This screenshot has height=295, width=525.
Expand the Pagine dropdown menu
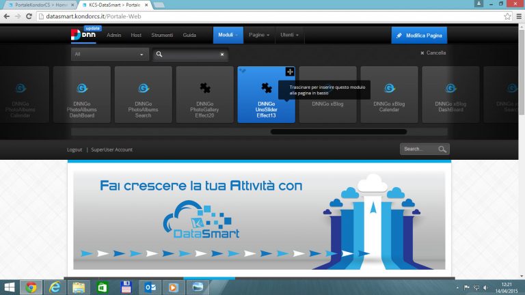[259, 35]
